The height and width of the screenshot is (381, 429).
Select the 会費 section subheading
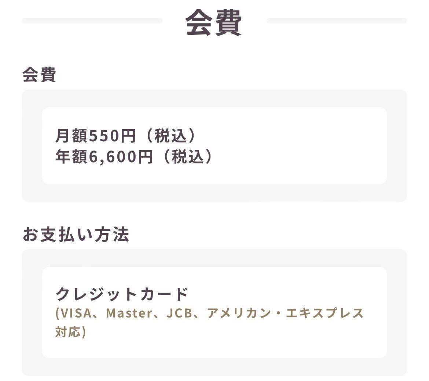tap(39, 75)
